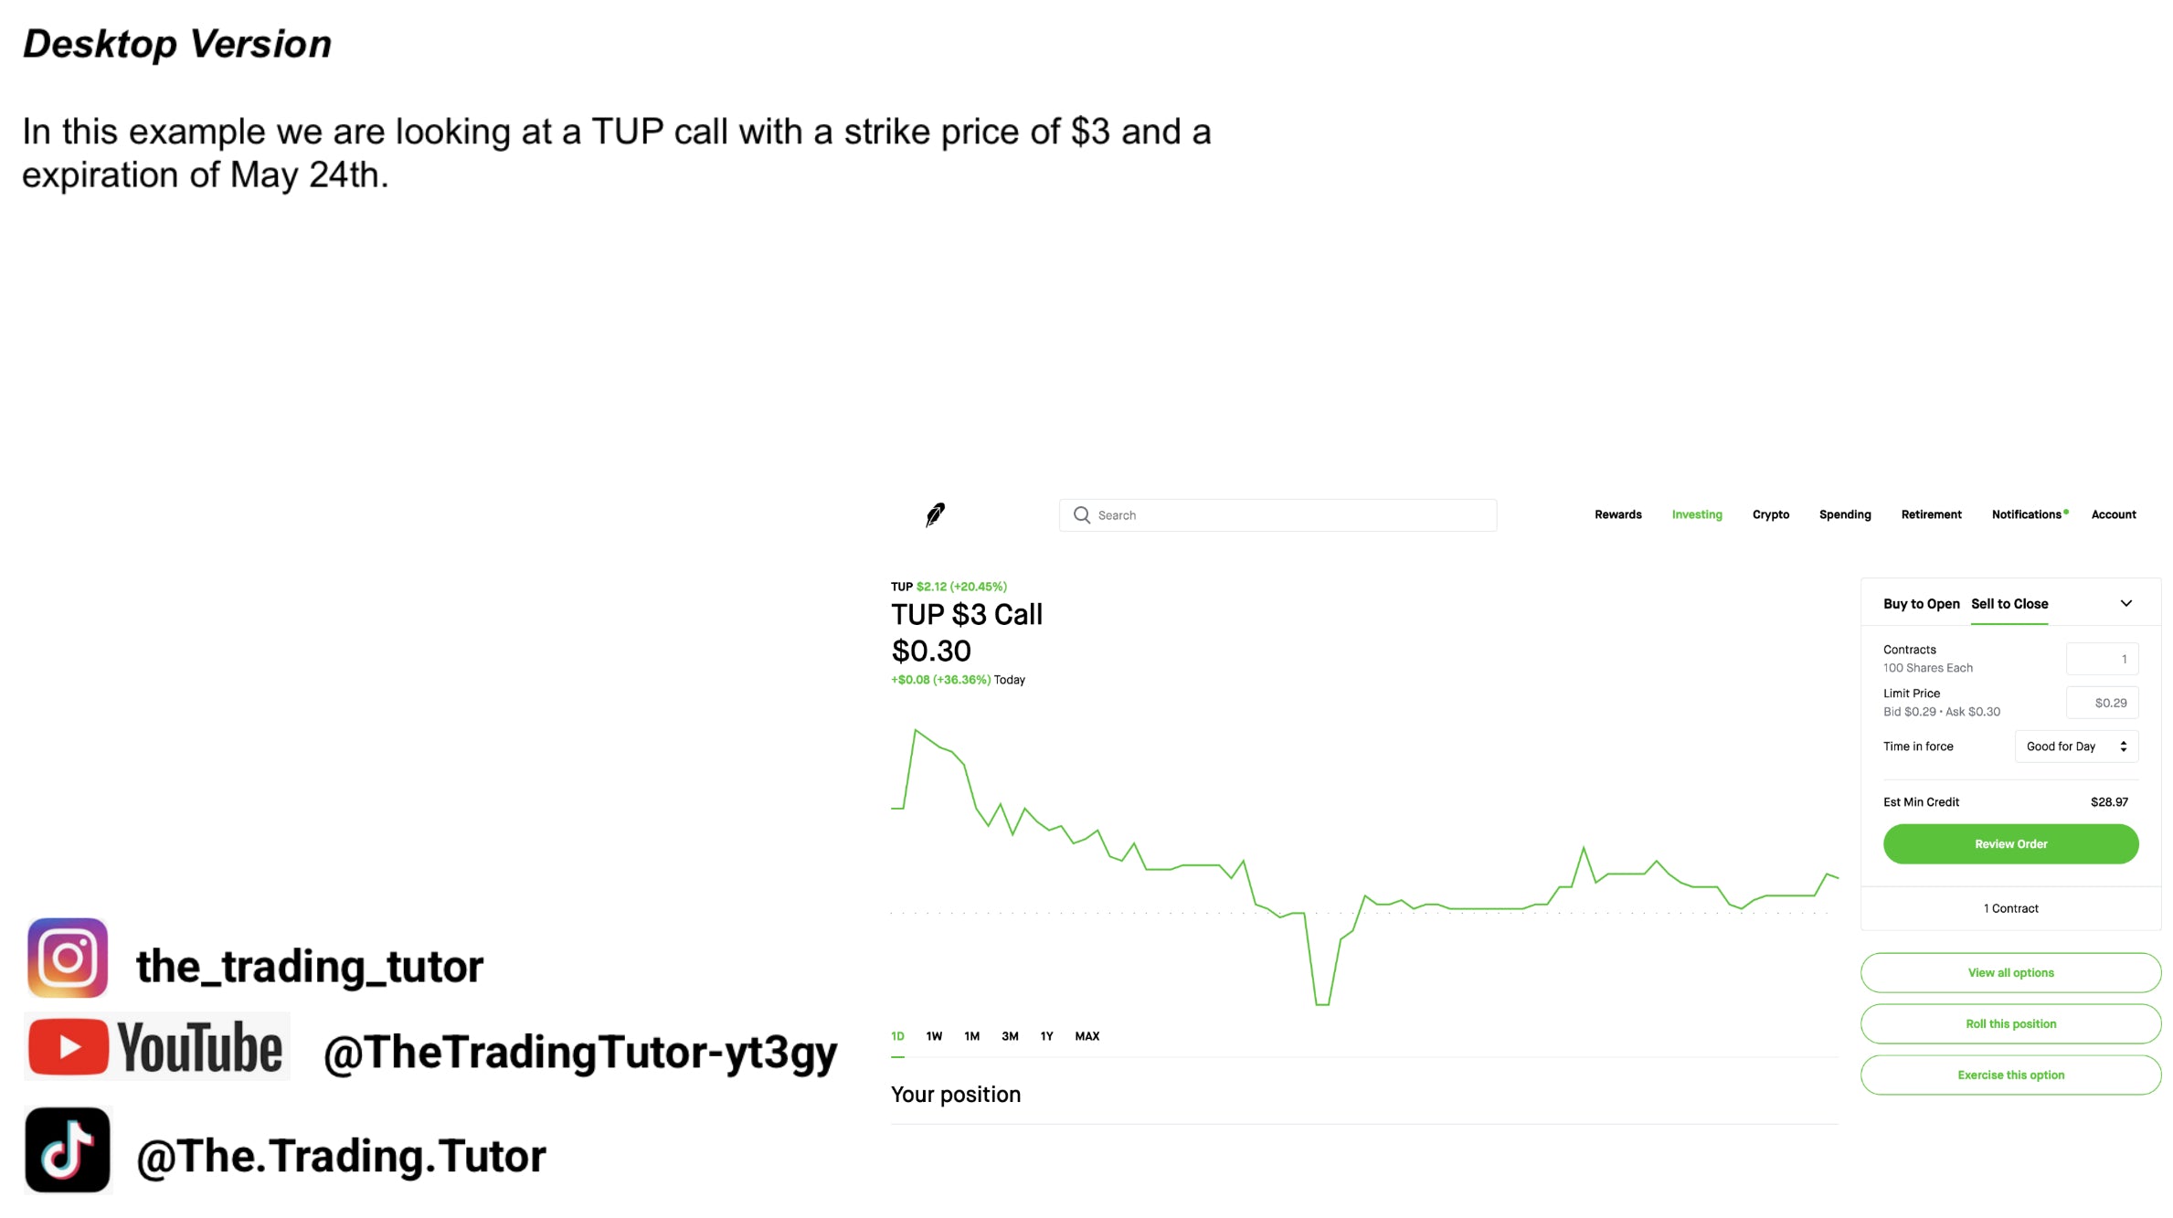Click View all options button
The image size is (2173, 1218).
[2009, 973]
